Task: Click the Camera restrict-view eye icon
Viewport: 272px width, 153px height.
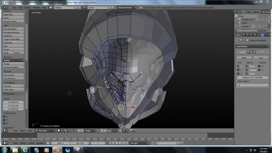Action: [259, 26]
